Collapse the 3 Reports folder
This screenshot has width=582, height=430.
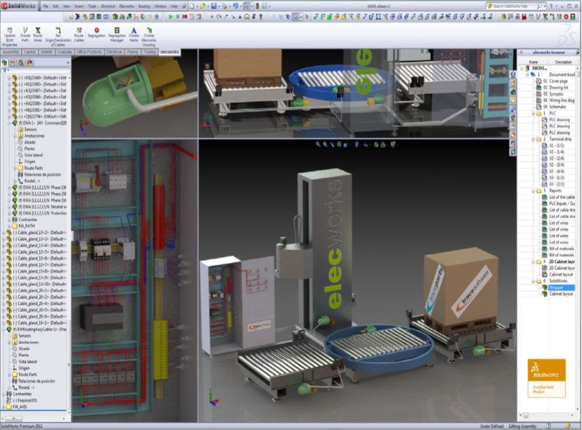(x=534, y=191)
